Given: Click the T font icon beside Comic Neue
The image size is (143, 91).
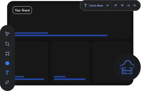Looking at the screenshot, I should click(85, 6).
